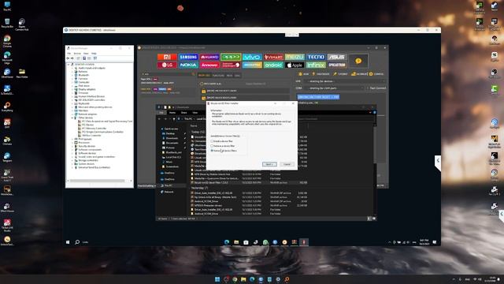Open Telegram on the host desktop

pyautogui.click(x=7, y=157)
